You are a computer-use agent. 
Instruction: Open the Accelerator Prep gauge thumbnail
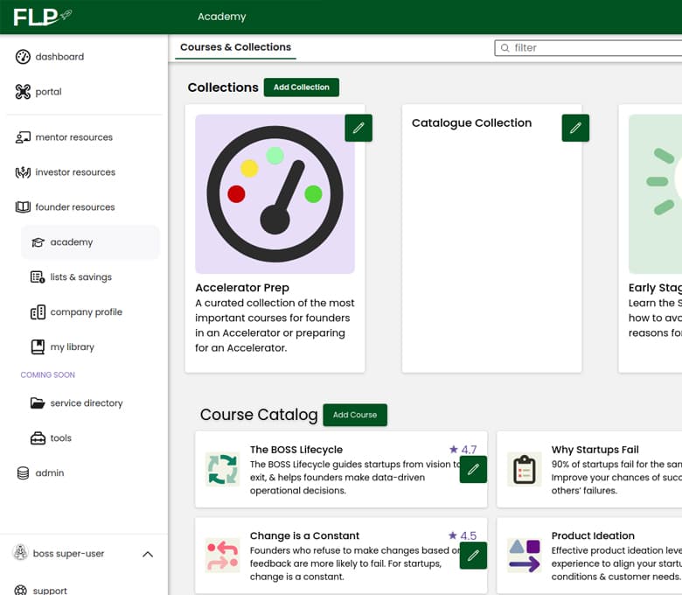tap(275, 194)
